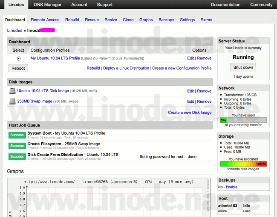Open the Resize sub-tab

111,20
